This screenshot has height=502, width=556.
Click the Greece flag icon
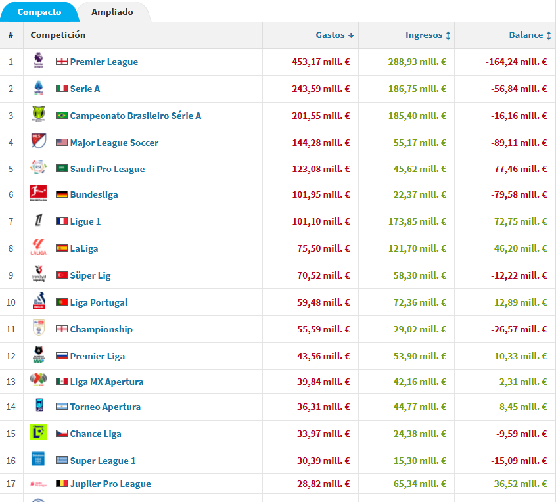pyautogui.click(x=62, y=460)
